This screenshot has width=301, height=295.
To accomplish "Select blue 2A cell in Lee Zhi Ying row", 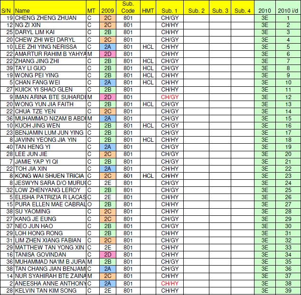I will (x=108, y=47).
